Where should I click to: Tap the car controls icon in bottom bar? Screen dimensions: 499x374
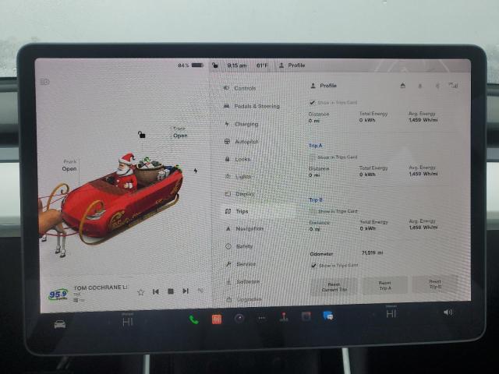pyautogui.click(x=60, y=324)
